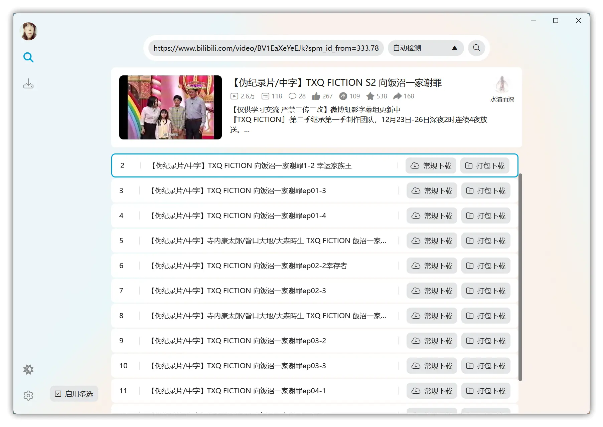Image resolution: width=603 pixels, height=427 pixels.
Task: Click 常规下载 for row 6 ep02-2幸存者
Action: pyautogui.click(x=432, y=266)
